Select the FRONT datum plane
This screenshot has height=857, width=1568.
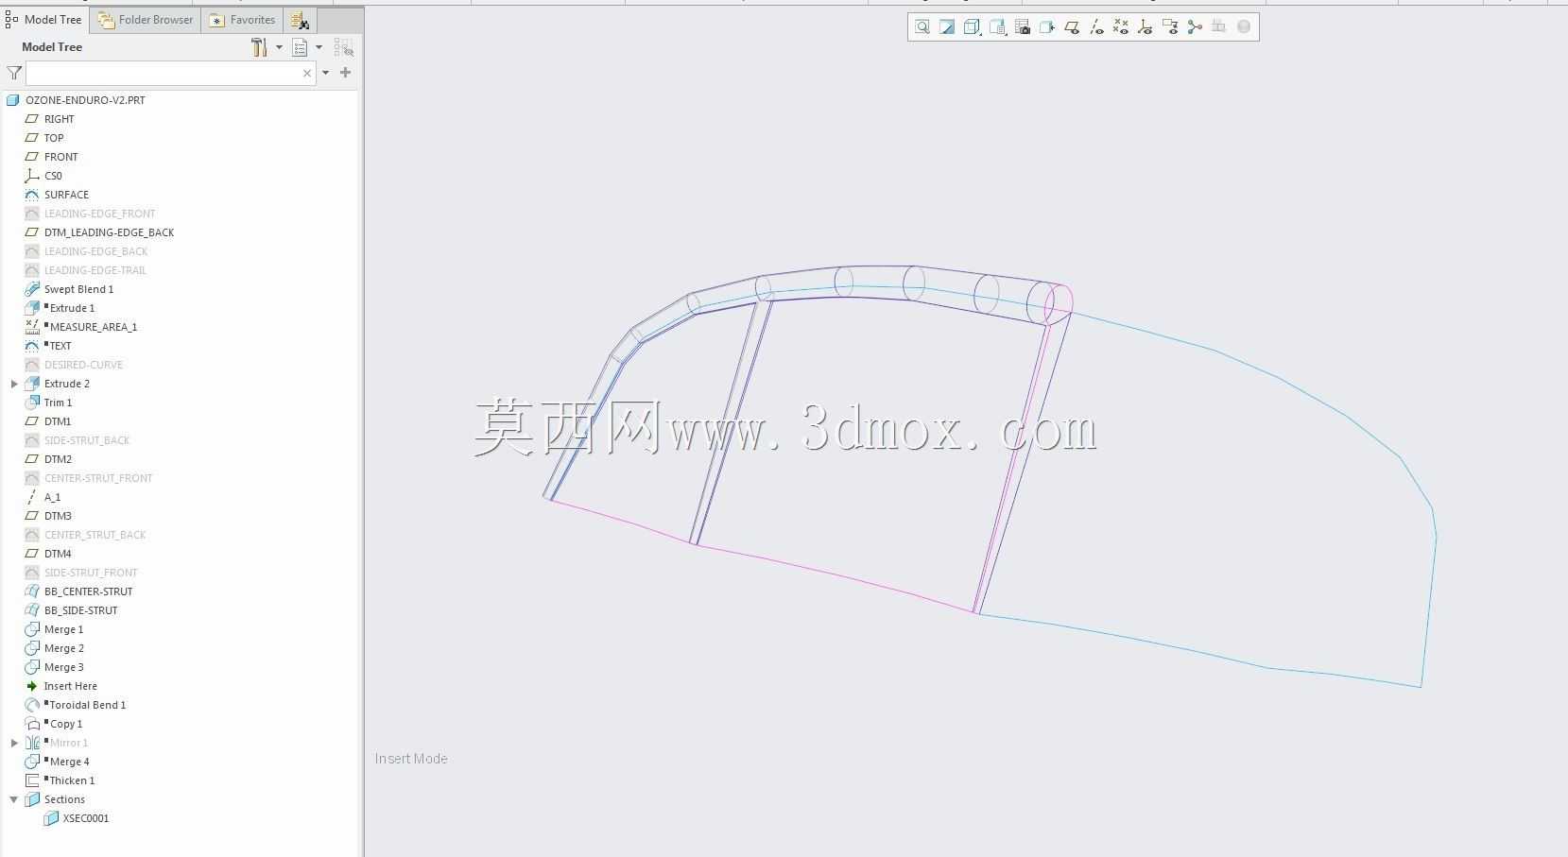tap(60, 157)
